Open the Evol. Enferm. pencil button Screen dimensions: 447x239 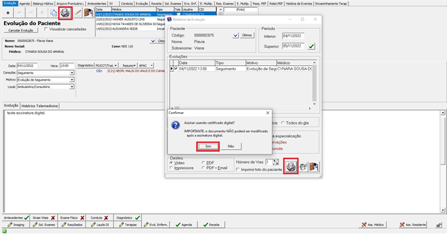[156, 225]
